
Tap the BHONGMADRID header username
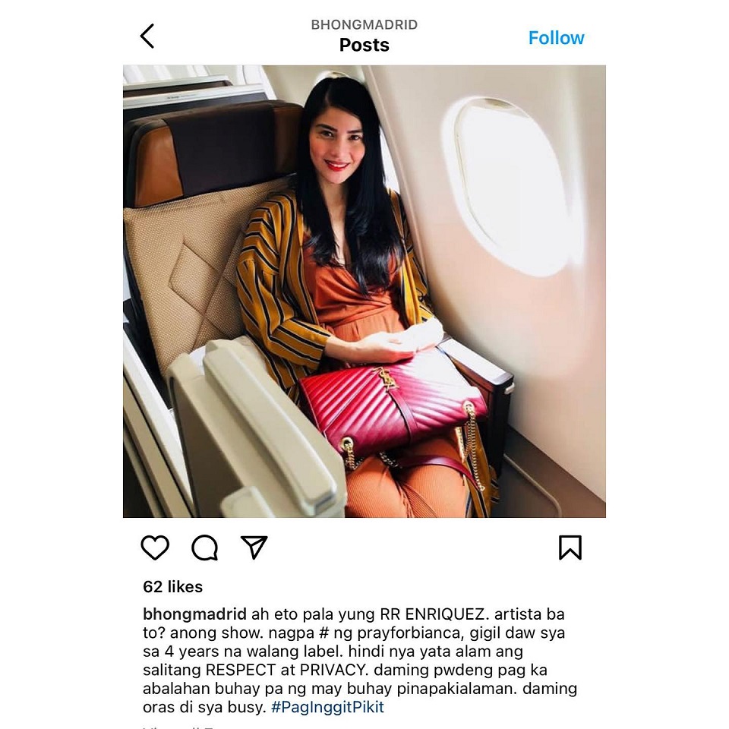[x=364, y=24]
